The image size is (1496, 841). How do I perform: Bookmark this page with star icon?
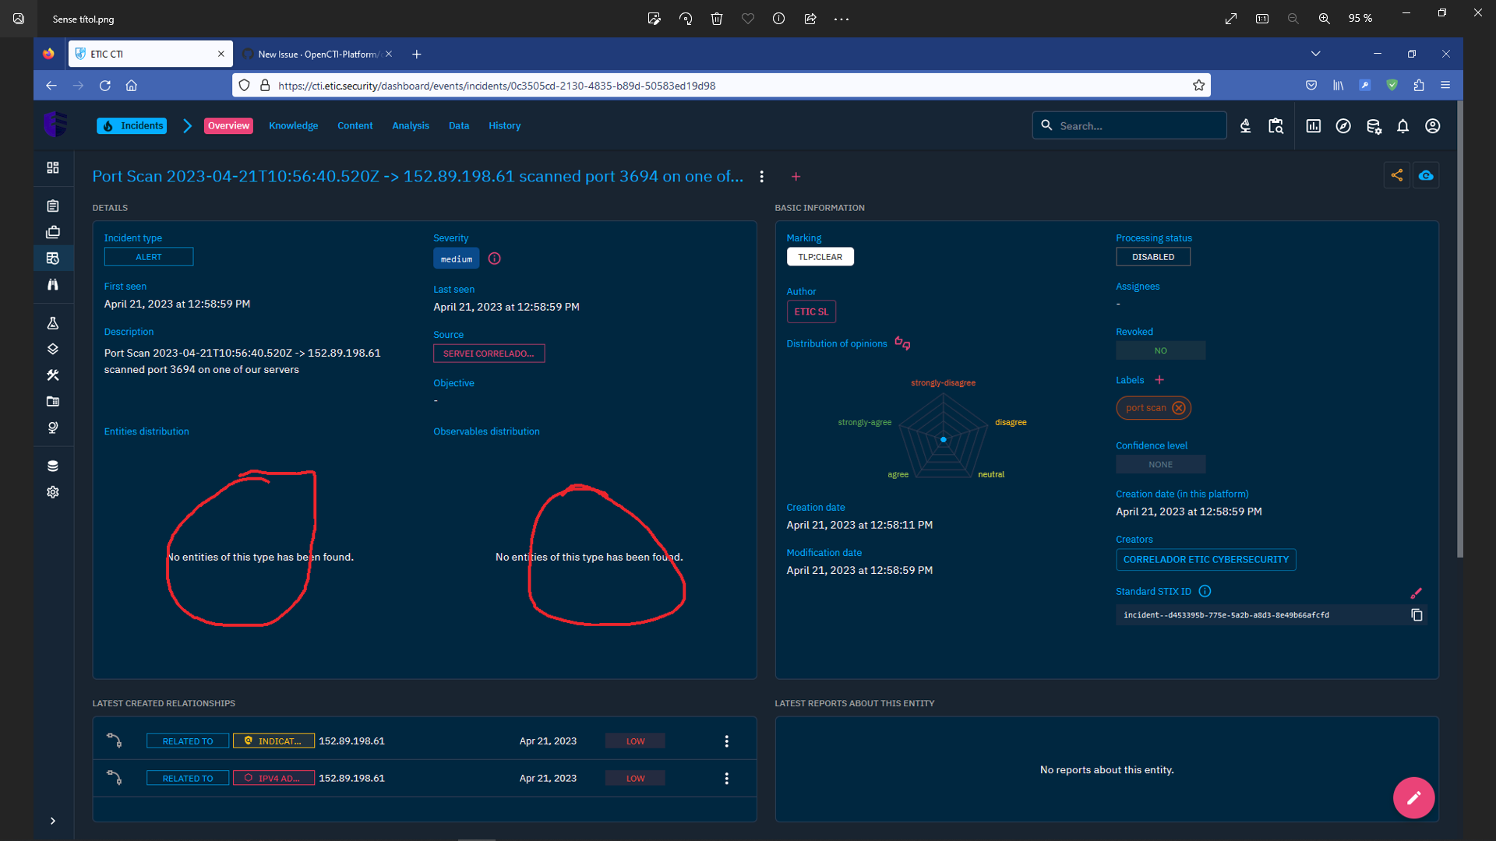coord(1198,86)
